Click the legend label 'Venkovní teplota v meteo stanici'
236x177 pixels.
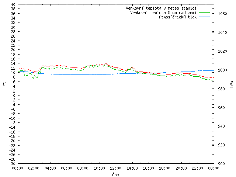[x=161, y=8]
